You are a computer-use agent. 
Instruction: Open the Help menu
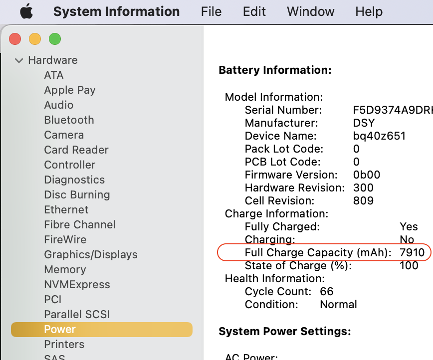pyautogui.click(x=369, y=11)
